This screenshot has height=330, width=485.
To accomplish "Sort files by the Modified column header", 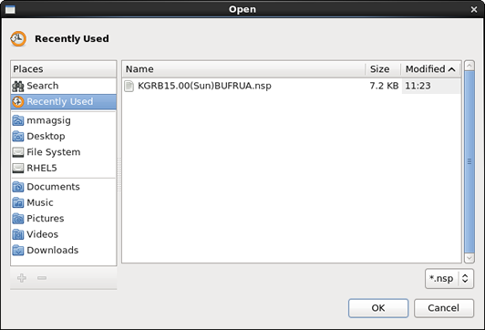I will pyautogui.click(x=431, y=69).
